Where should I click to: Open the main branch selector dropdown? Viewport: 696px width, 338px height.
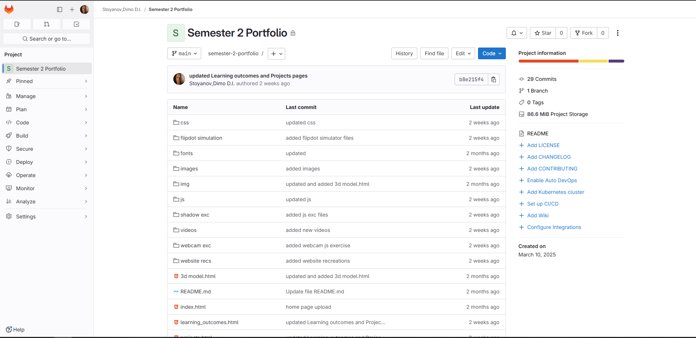(184, 53)
